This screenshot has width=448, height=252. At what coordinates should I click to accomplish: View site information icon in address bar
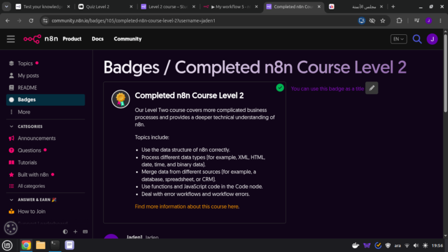click(45, 21)
